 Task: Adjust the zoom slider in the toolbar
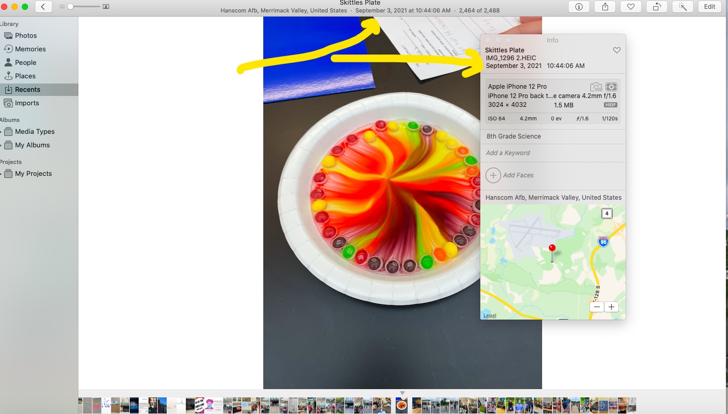[71, 7]
